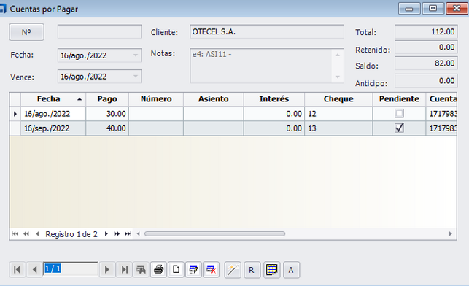
Task: Click the Saldo field 82.00
Action: [x=426, y=63]
